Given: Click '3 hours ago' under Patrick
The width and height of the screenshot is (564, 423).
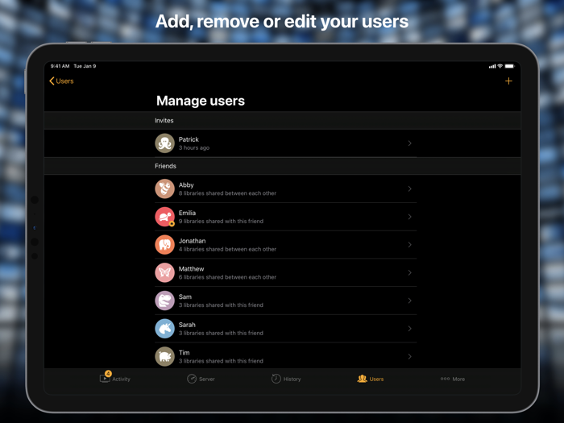Looking at the screenshot, I should (194, 147).
